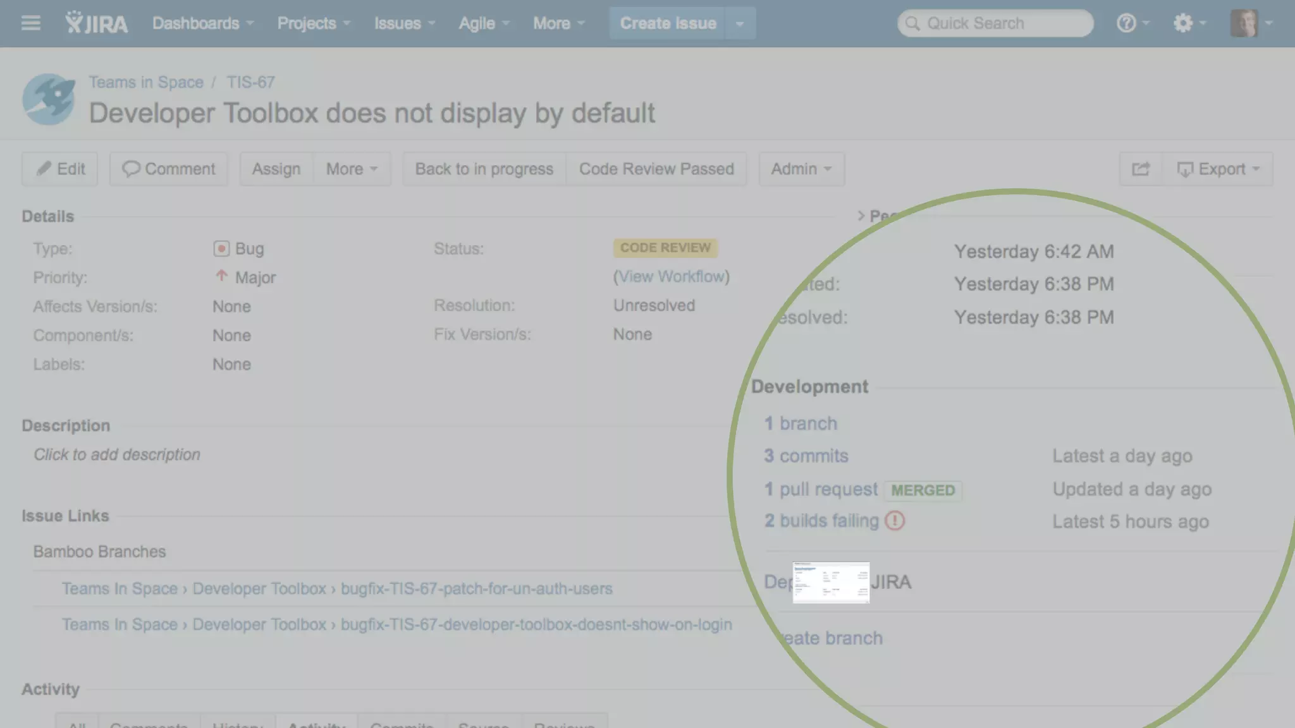Open the help question mark icon
1295x728 pixels.
(1126, 23)
